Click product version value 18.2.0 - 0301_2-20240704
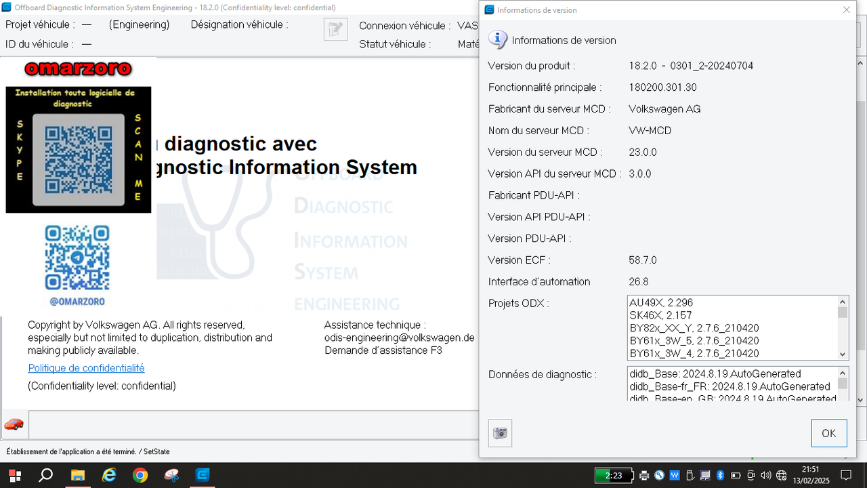 (691, 66)
